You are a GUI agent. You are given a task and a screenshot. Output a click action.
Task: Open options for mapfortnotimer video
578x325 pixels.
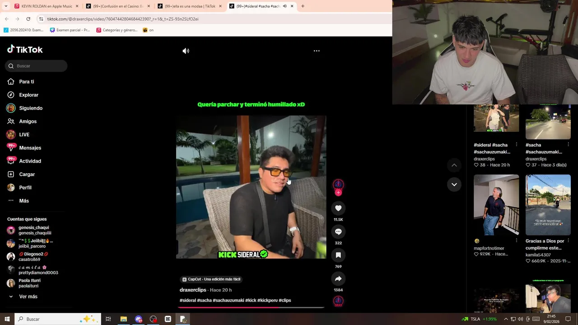[516, 241]
